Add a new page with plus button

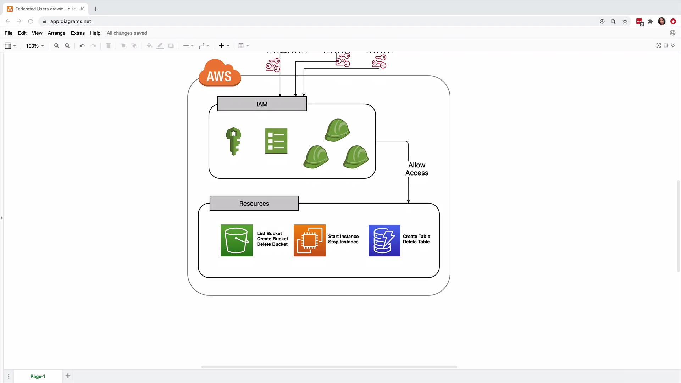68,376
